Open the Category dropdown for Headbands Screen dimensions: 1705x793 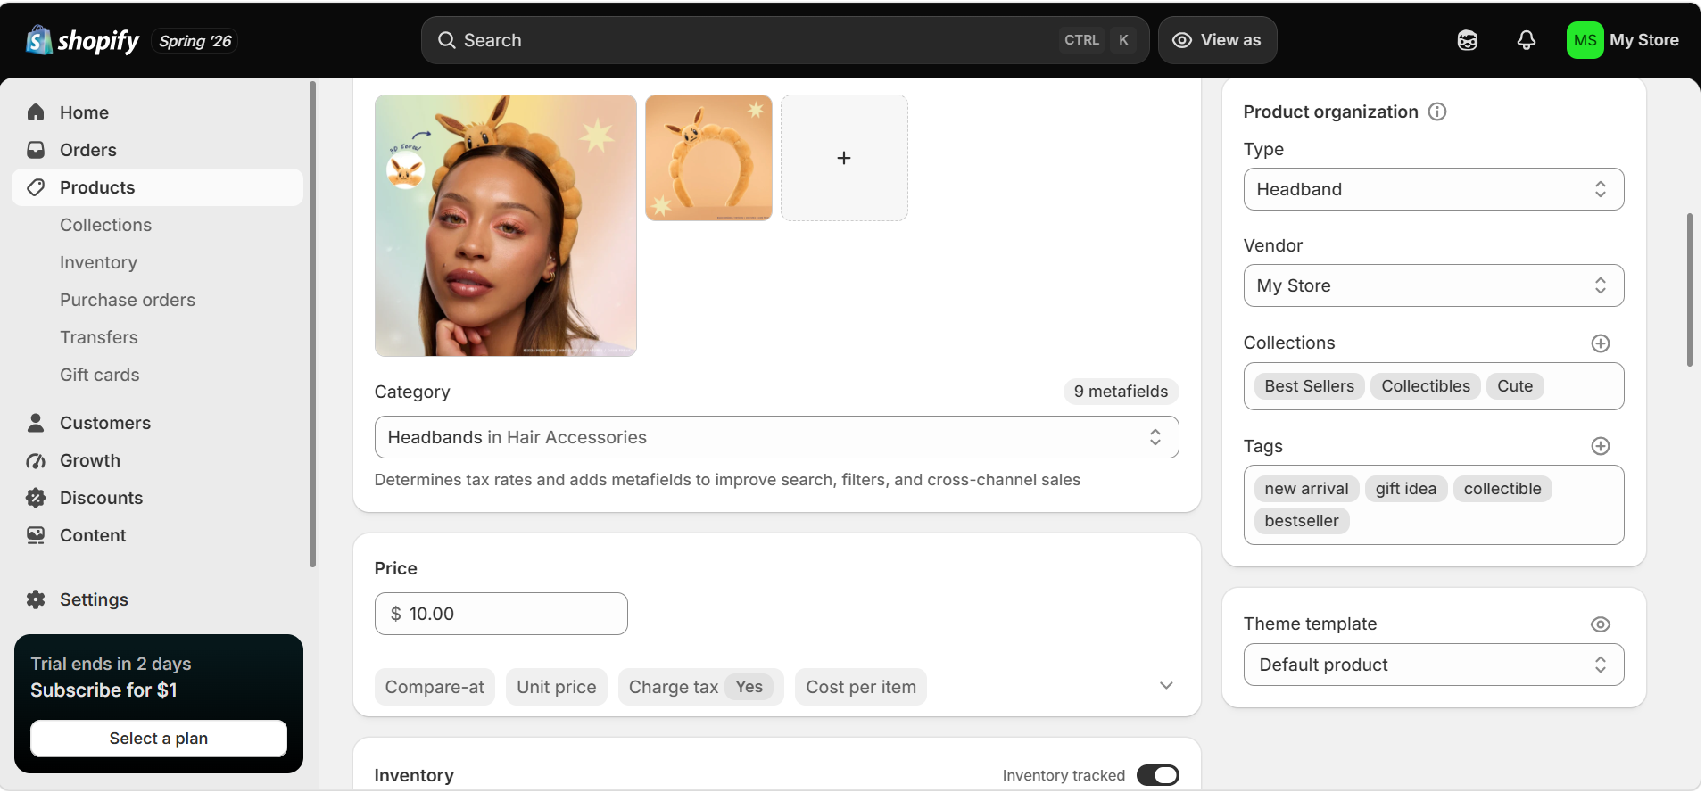[776, 437]
